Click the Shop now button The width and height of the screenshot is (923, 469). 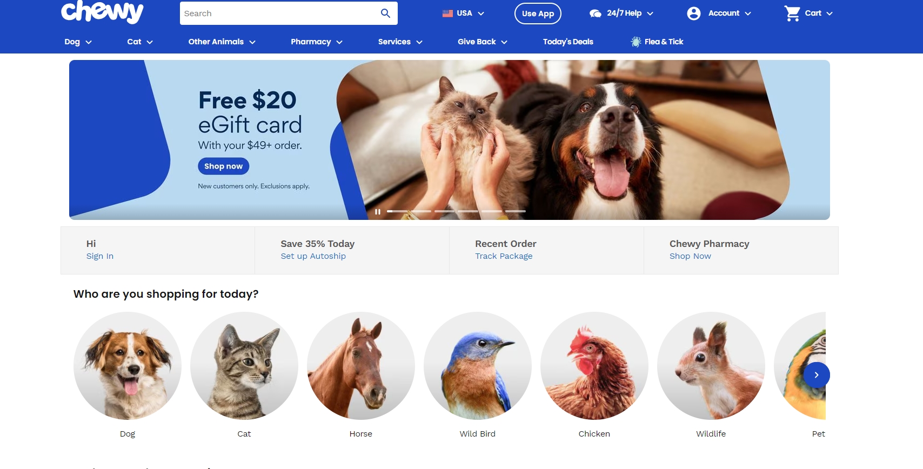[x=223, y=166]
